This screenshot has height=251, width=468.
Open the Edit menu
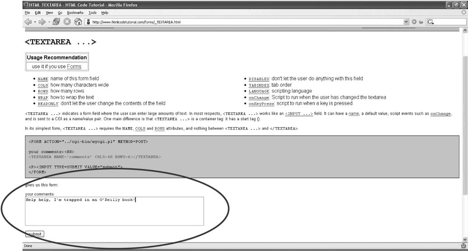click(37, 13)
